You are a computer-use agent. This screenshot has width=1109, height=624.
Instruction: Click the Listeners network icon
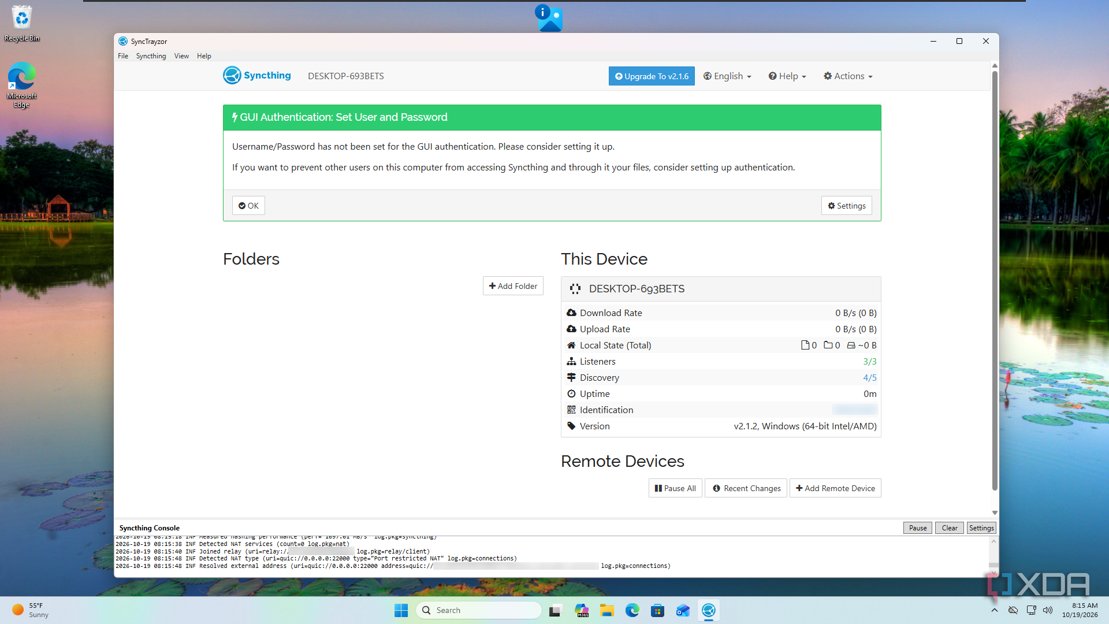click(x=571, y=361)
